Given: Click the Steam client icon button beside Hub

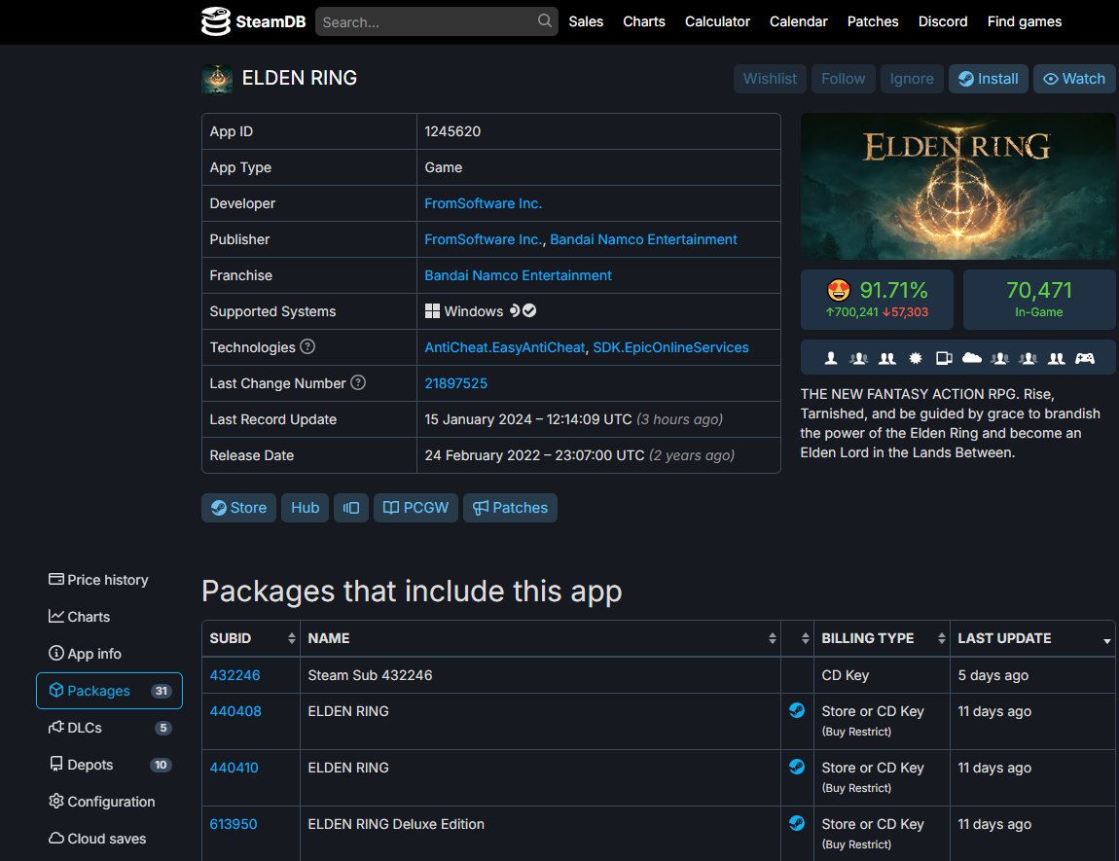Looking at the screenshot, I should [x=351, y=508].
